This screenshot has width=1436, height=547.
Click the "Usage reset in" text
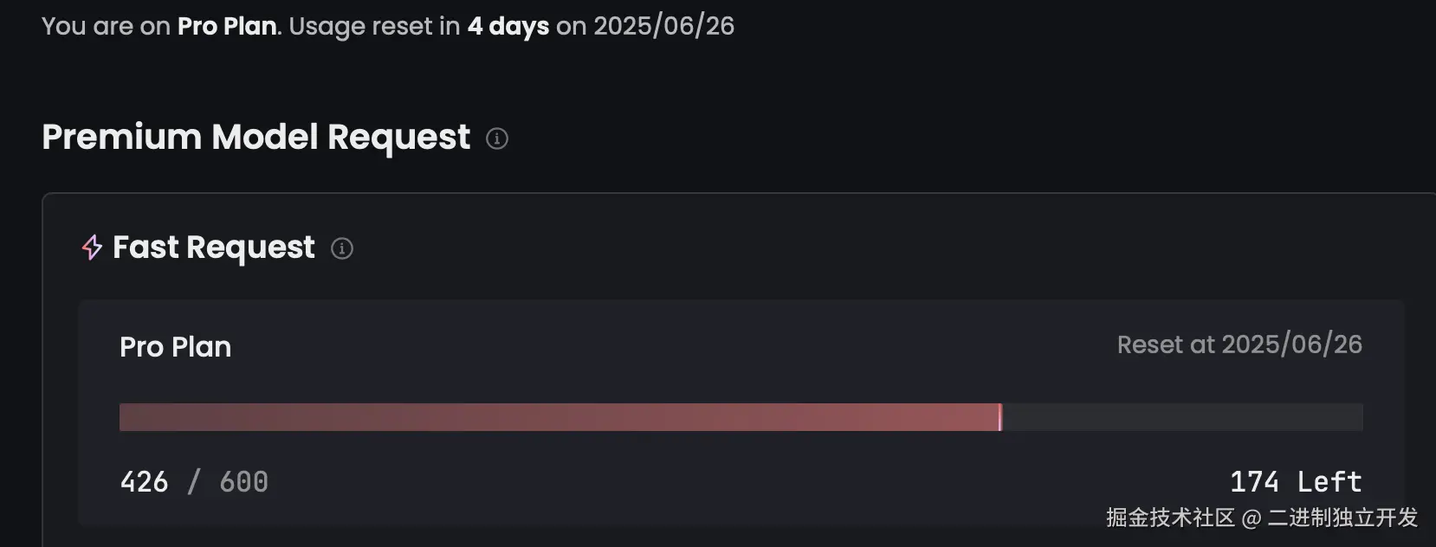(x=374, y=26)
